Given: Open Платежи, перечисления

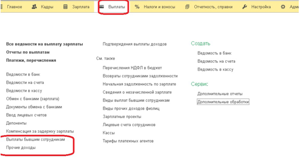Looking at the screenshot, I should [x=31, y=61].
